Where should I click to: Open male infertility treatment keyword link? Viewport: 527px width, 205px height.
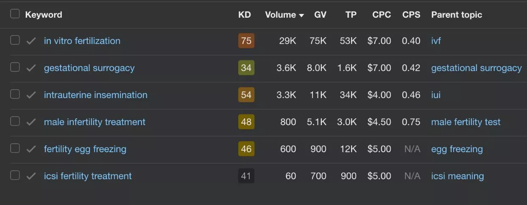pos(95,122)
